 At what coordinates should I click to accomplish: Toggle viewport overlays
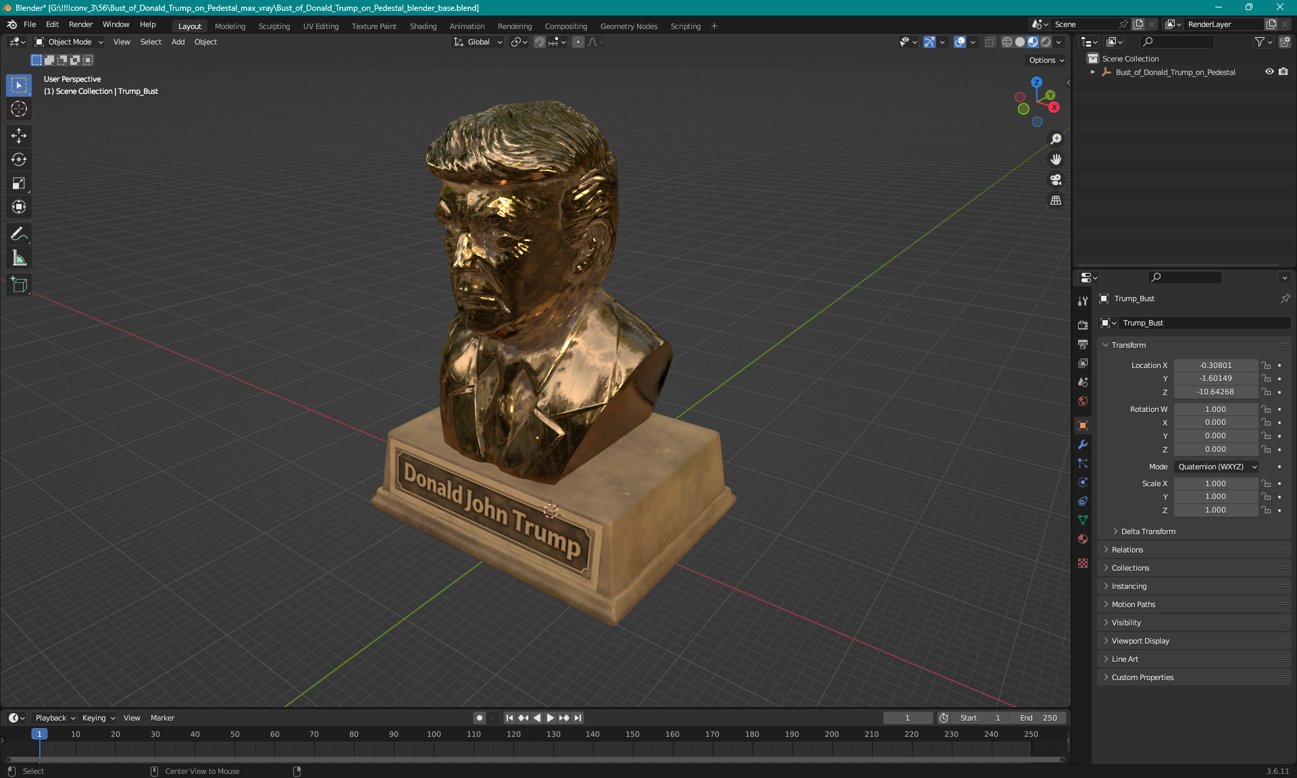[960, 42]
